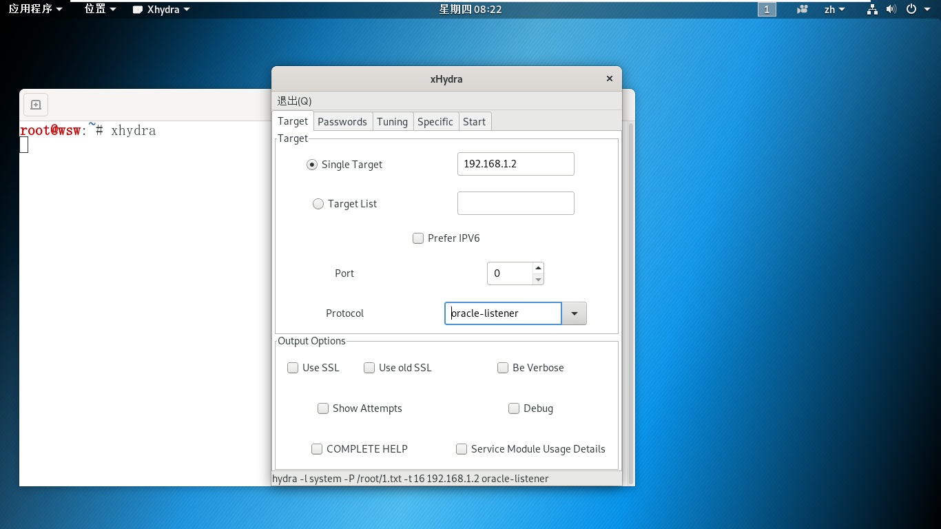Go to the Start tab
The height and width of the screenshot is (529, 941).
[474, 122]
